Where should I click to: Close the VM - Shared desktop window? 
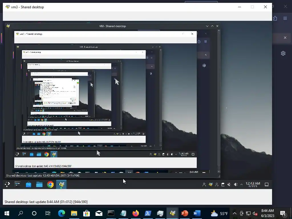point(217,26)
